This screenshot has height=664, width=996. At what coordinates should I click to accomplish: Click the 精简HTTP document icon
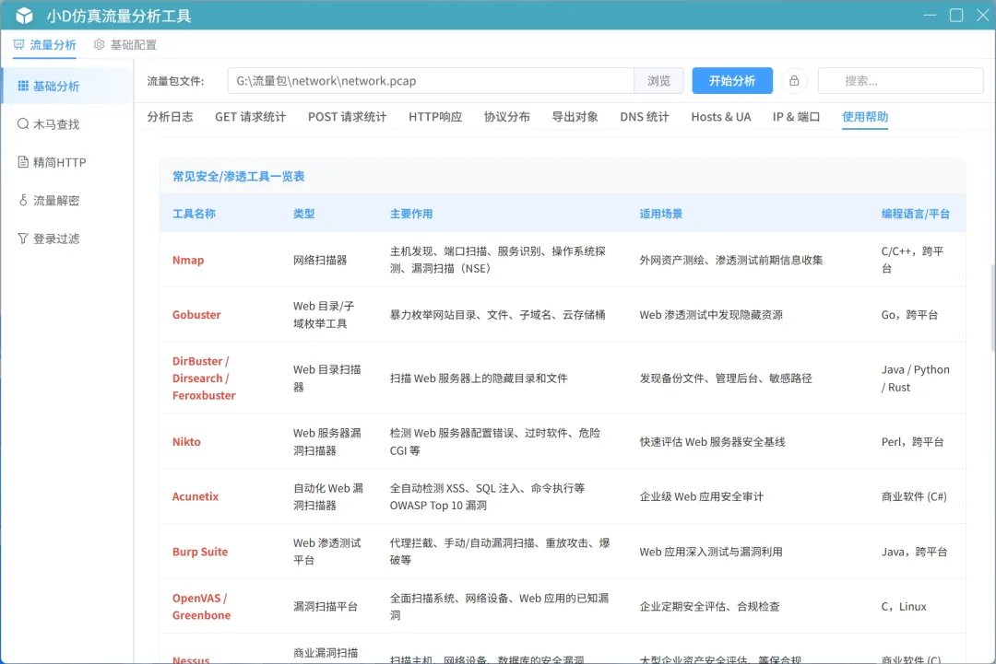23,162
